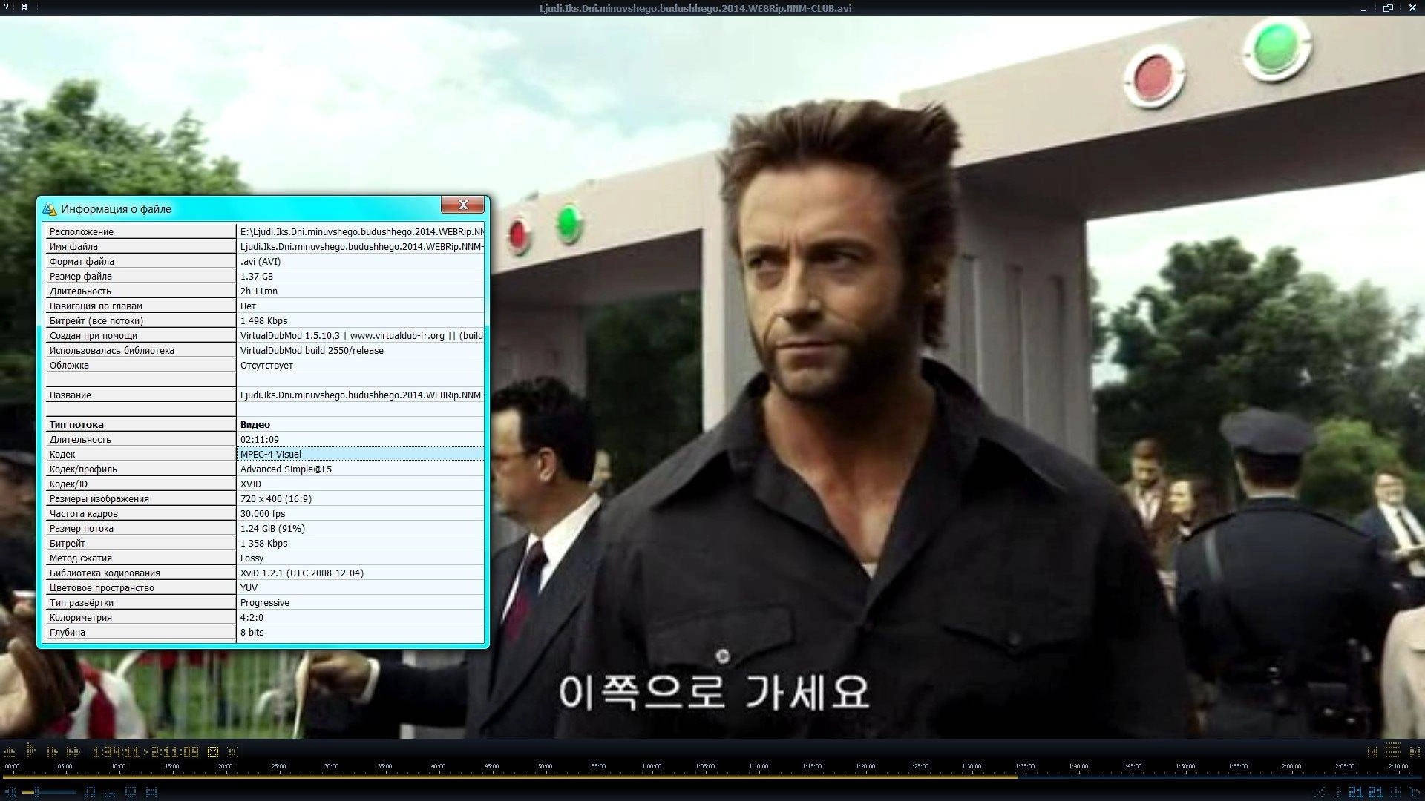Click the 21 21 clock display
The height and width of the screenshot is (801, 1425).
click(1366, 792)
